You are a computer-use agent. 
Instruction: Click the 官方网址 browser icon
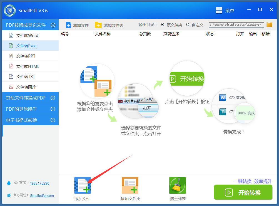(x=9, y=195)
